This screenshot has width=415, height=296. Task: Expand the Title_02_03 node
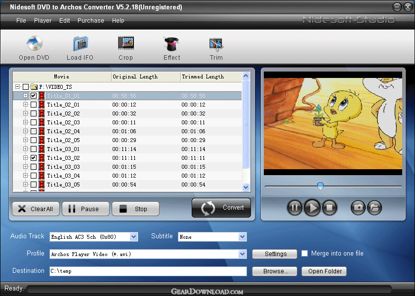point(25,122)
